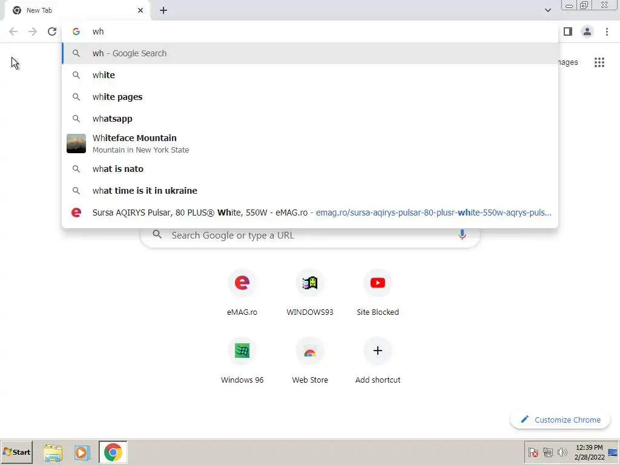Image resolution: width=620 pixels, height=465 pixels.
Task: Open the file explorer taskbar icon
Action: [x=53, y=452]
